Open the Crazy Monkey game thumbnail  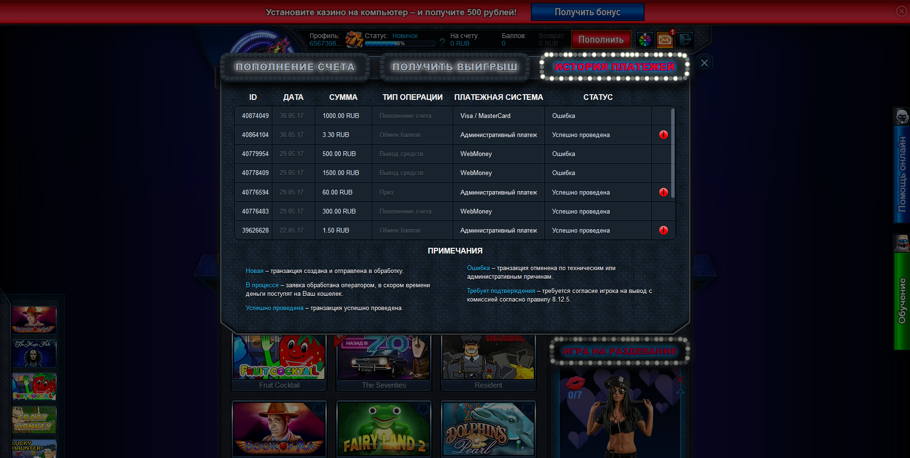pyautogui.click(x=34, y=420)
